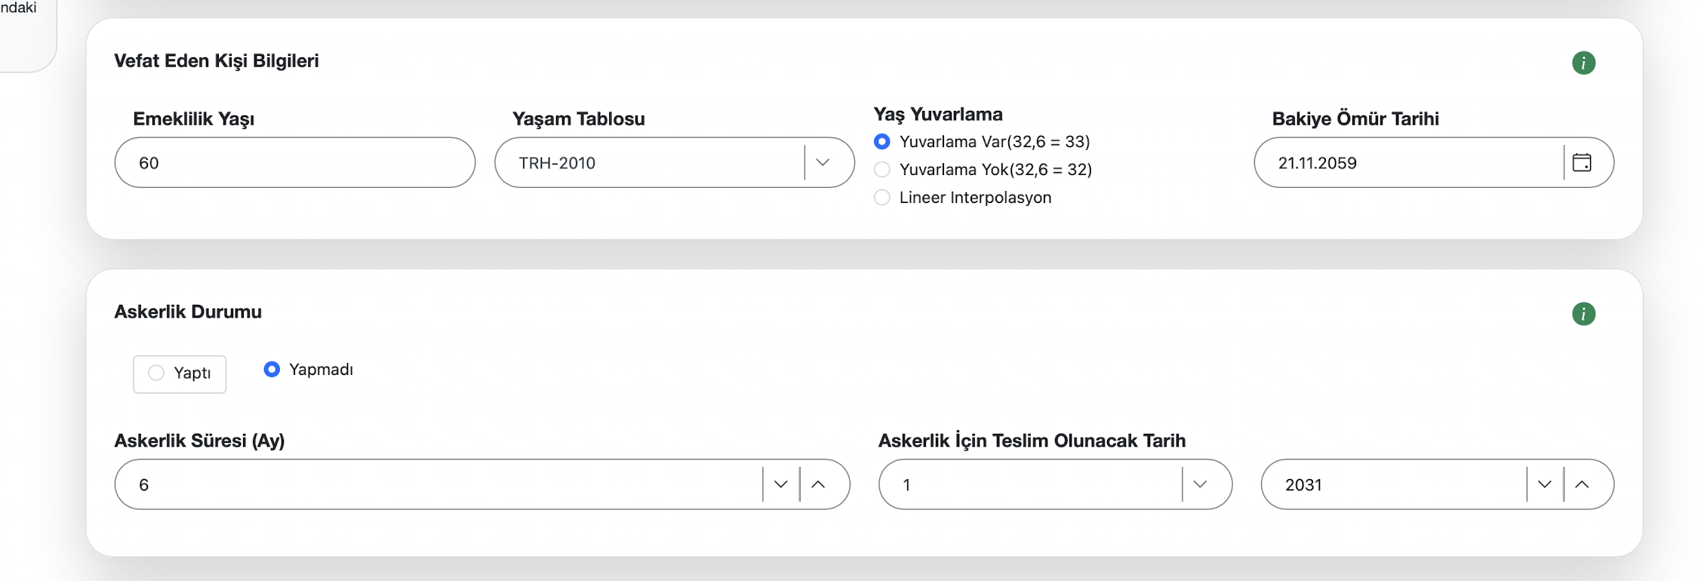Click Yaşam Tablosu label
The width and height of the screenshot is (1704, 581).
(x=579, y=119)
